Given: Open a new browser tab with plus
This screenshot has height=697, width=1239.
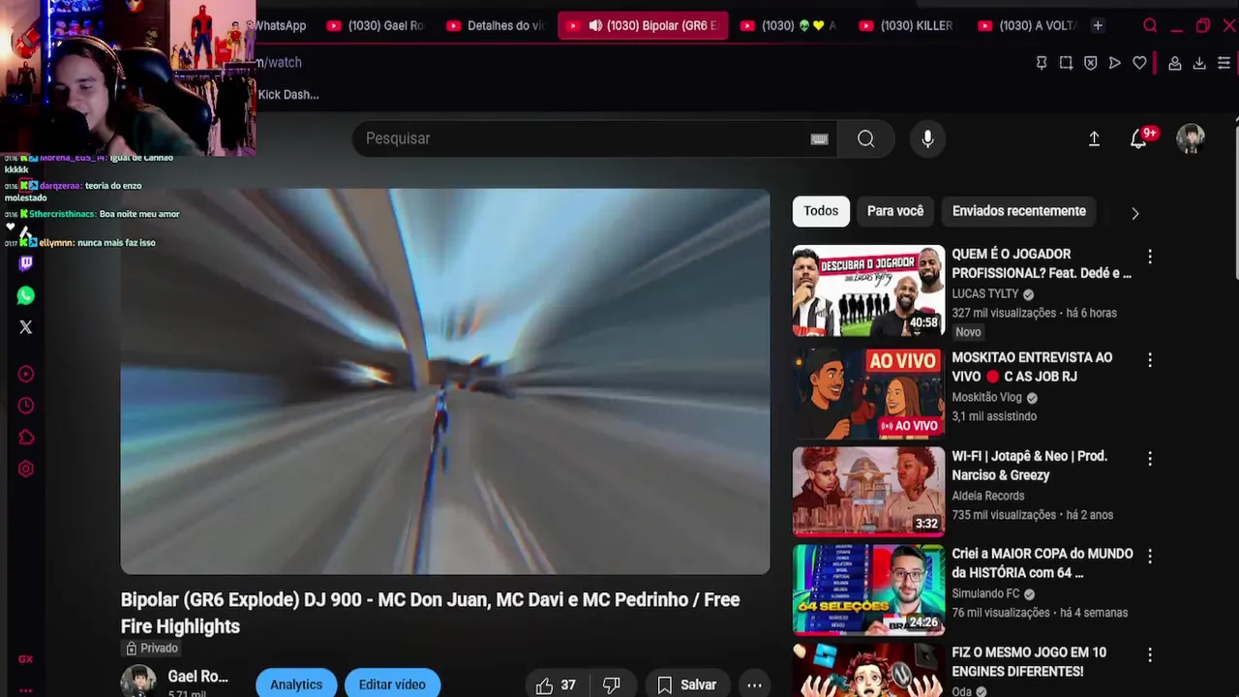Looking at the screenshot, I should tap(1098, 26).
